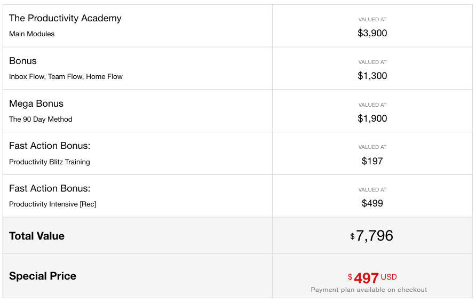
Task: Click the $197 value amount
Action: [x=372, y=161]
